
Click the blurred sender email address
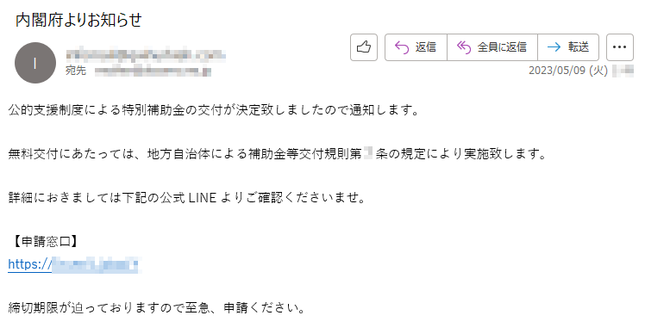(x=146, y=54)
